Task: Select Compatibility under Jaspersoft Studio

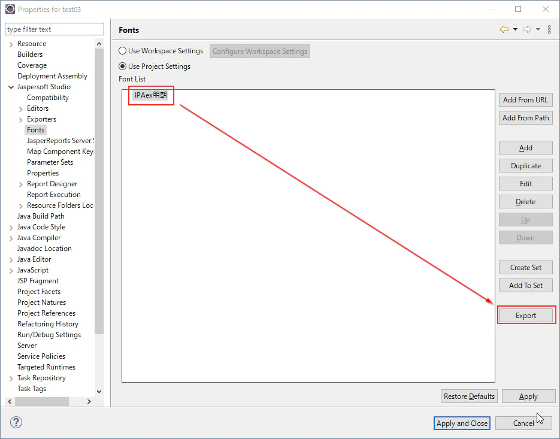Action: pos(48,98)
